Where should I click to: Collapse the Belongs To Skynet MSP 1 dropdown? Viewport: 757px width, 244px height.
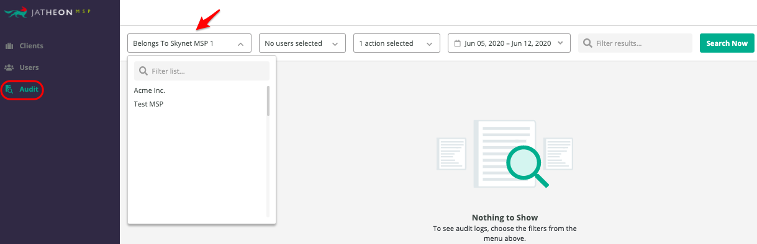pos(189,43)
